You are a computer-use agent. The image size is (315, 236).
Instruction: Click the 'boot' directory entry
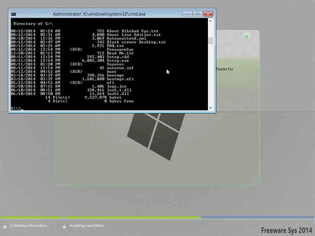click(x=111, y=72)
